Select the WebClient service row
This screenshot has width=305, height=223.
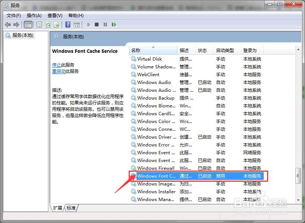[196, 74]
